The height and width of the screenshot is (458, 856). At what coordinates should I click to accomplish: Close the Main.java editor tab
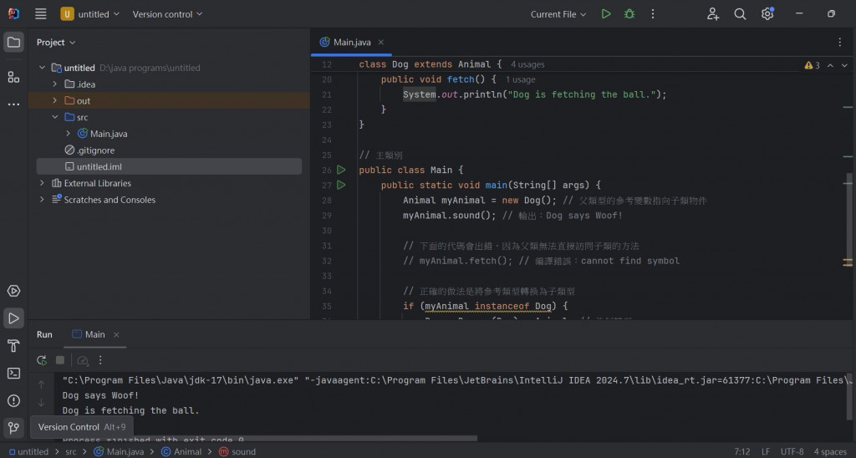[x=381, y=42]
